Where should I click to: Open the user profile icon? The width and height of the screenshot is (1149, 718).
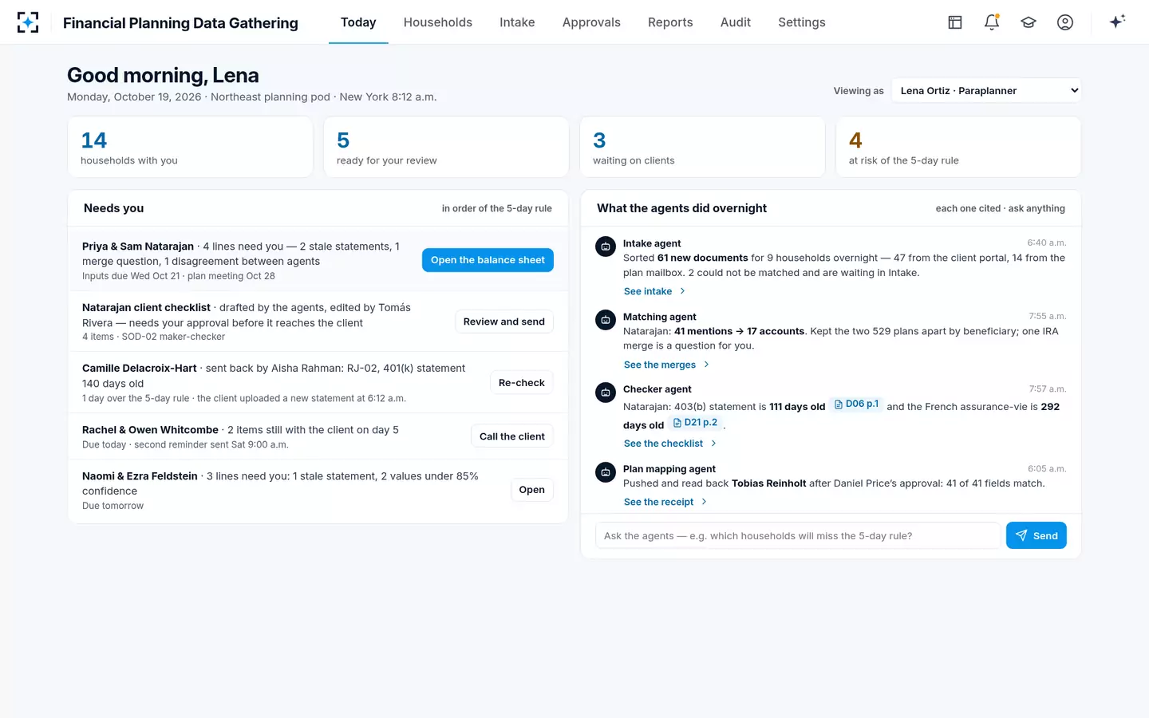coord(1065,22)
